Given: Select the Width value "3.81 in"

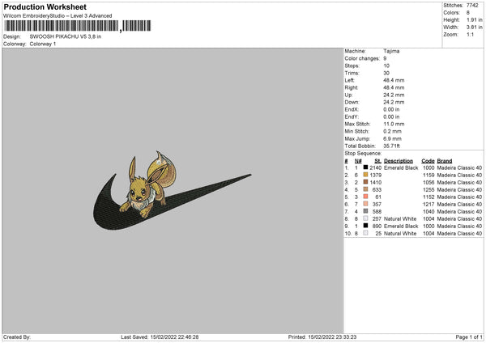Looking at the screenshot, I should tap(475, 28).
